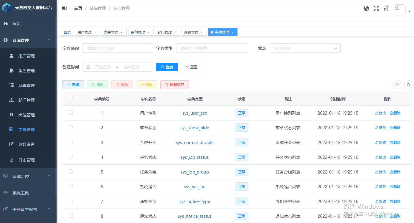Click the 刷新缓存 button

(x=174, y=85)
